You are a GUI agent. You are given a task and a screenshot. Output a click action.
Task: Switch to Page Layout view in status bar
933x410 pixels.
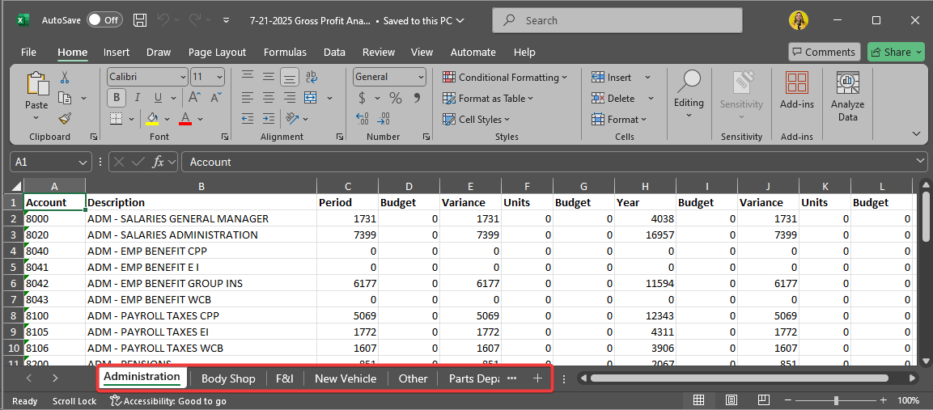731,400
